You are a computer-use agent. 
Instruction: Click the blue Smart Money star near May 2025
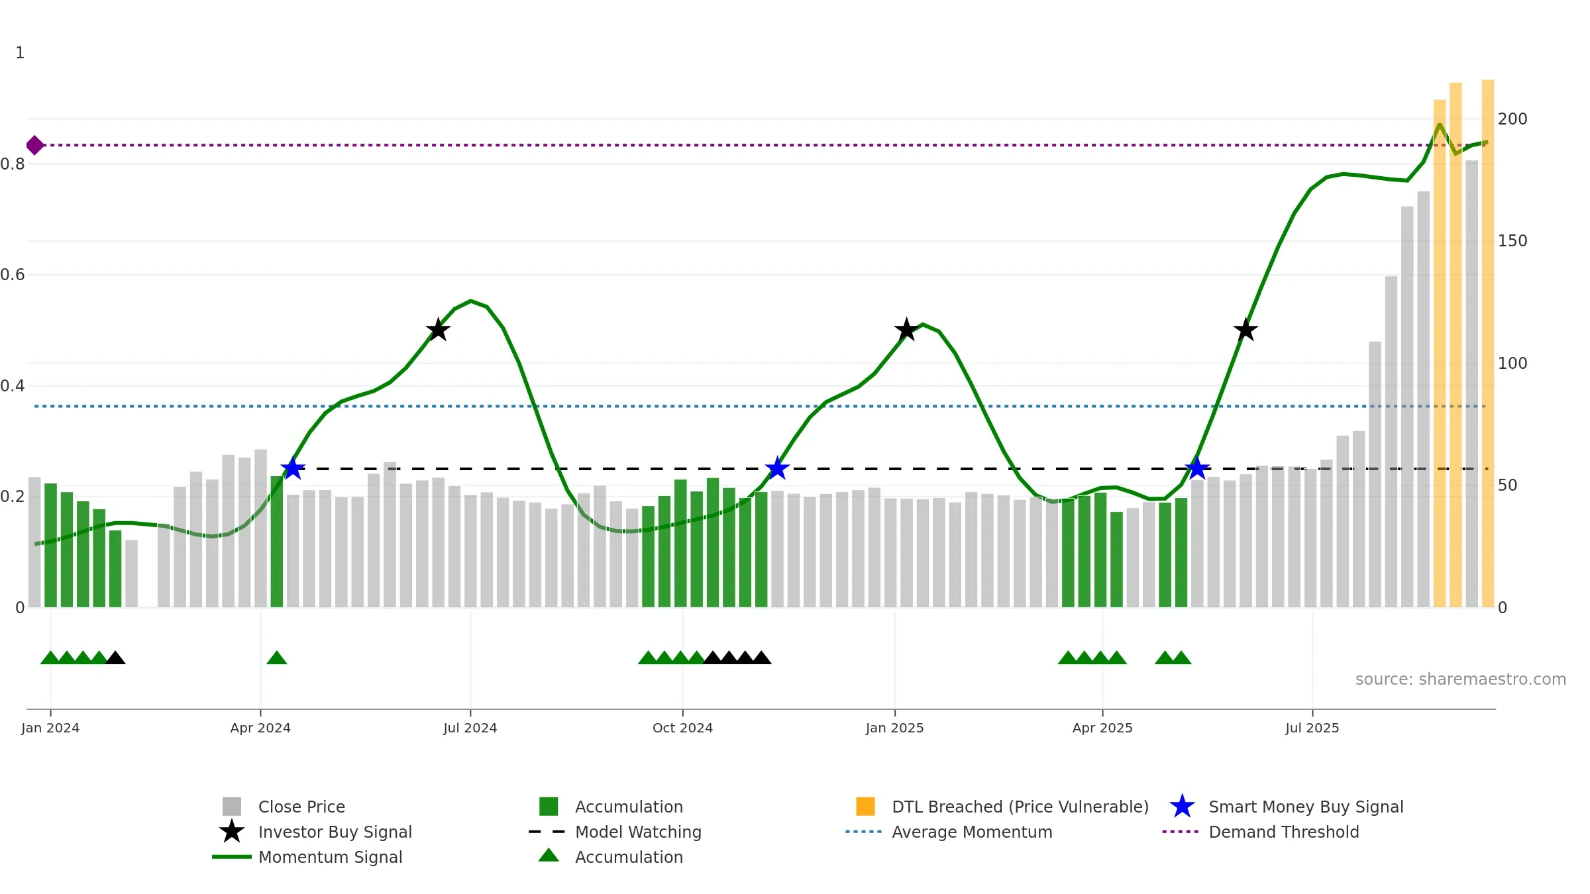pyautogui.click(x=1197, y=469)
